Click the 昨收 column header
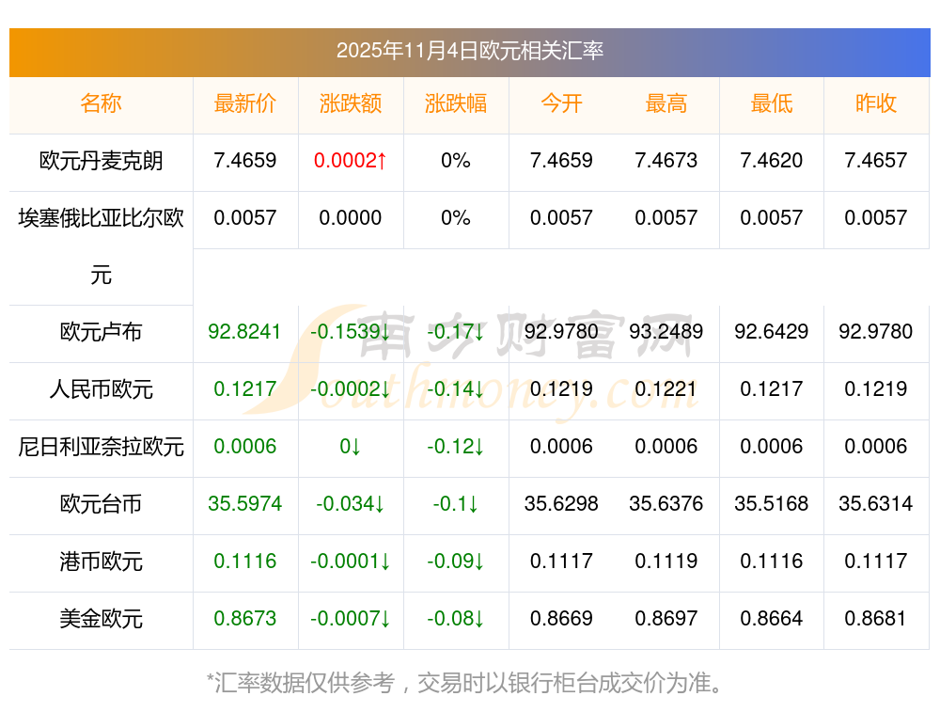 [876, 103]
